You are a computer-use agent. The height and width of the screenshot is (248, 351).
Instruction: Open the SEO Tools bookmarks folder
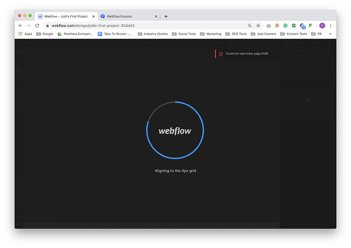pyautogui.click(x=236, y=34)
